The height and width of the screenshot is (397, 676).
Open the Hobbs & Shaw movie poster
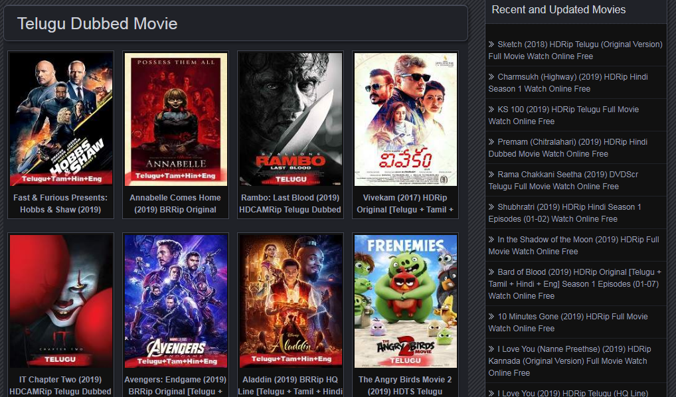61,119
